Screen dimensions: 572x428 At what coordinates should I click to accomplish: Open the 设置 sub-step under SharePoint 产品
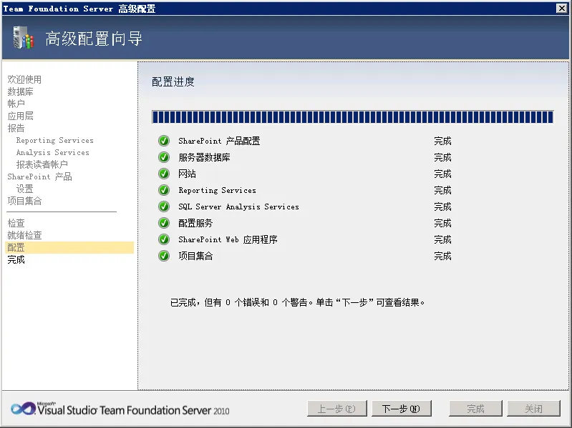pos(25,189)
